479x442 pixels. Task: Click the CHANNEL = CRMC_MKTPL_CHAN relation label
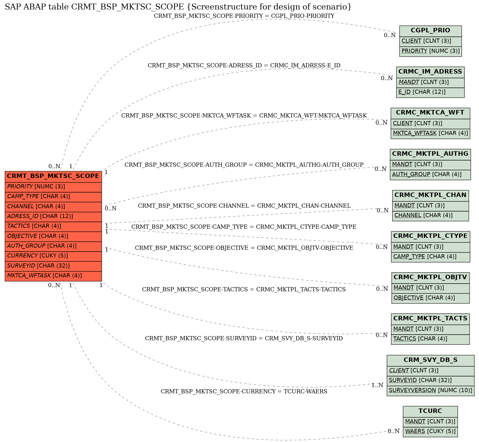click(x=244, y=206)
